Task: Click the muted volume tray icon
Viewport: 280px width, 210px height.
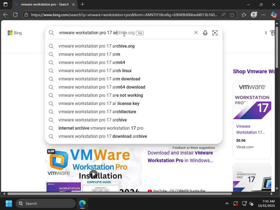Action: pyautogui.click(x=252, y=203)
